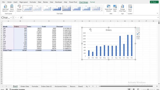Adjust the zoom slider
This screenshot has width=160, height=90.
(x=148, y=89)
